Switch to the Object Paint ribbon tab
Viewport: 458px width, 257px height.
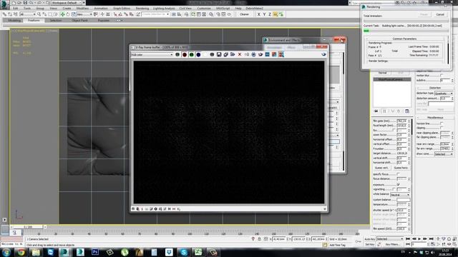pos(79,21)
